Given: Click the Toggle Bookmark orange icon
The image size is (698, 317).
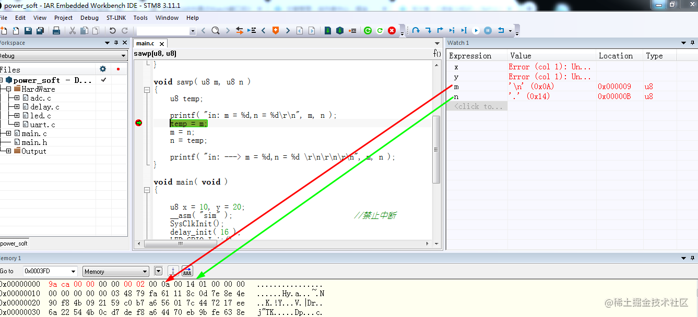Looking at the screenshot, I should click(276, 31).
